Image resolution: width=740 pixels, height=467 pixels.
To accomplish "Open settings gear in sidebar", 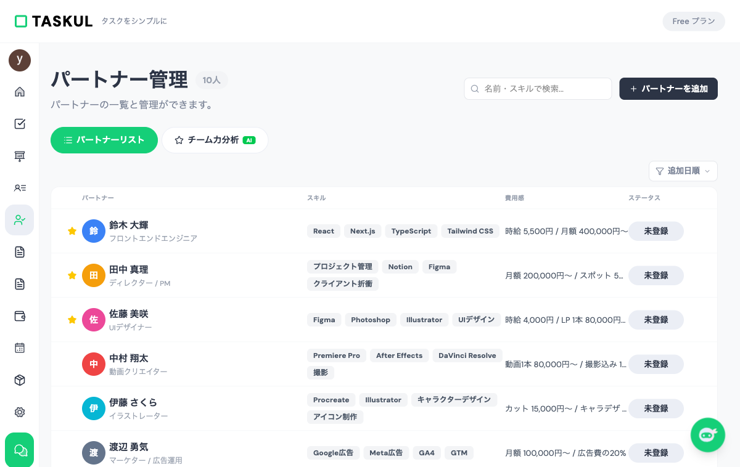I will 20,412.
